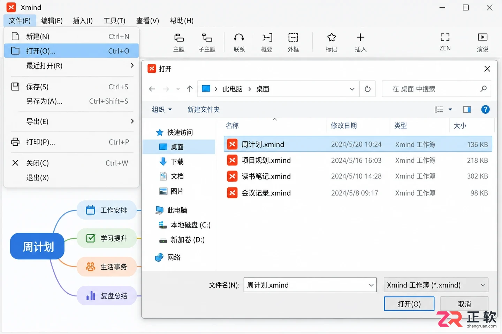This screenshot has height=334, width=502.
Task: Click the 取消 button
Action: (464, 304)
